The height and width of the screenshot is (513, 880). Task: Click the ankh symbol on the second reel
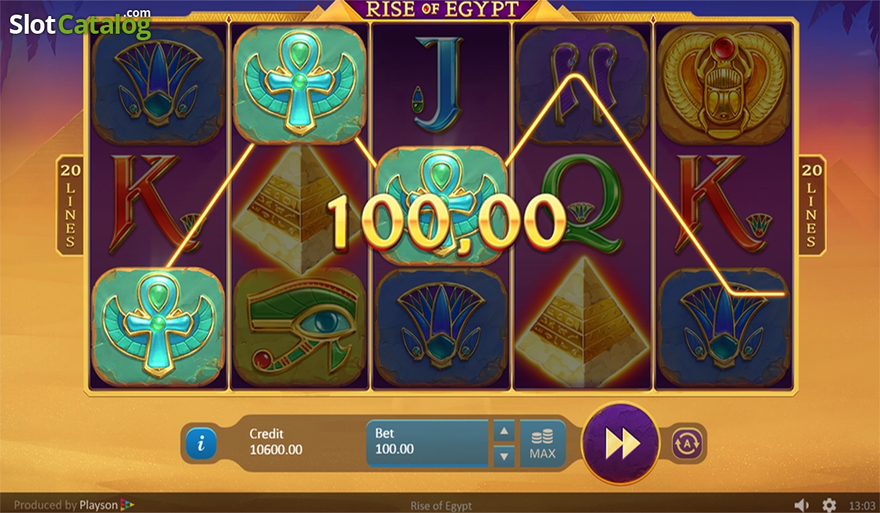[298, 83]
